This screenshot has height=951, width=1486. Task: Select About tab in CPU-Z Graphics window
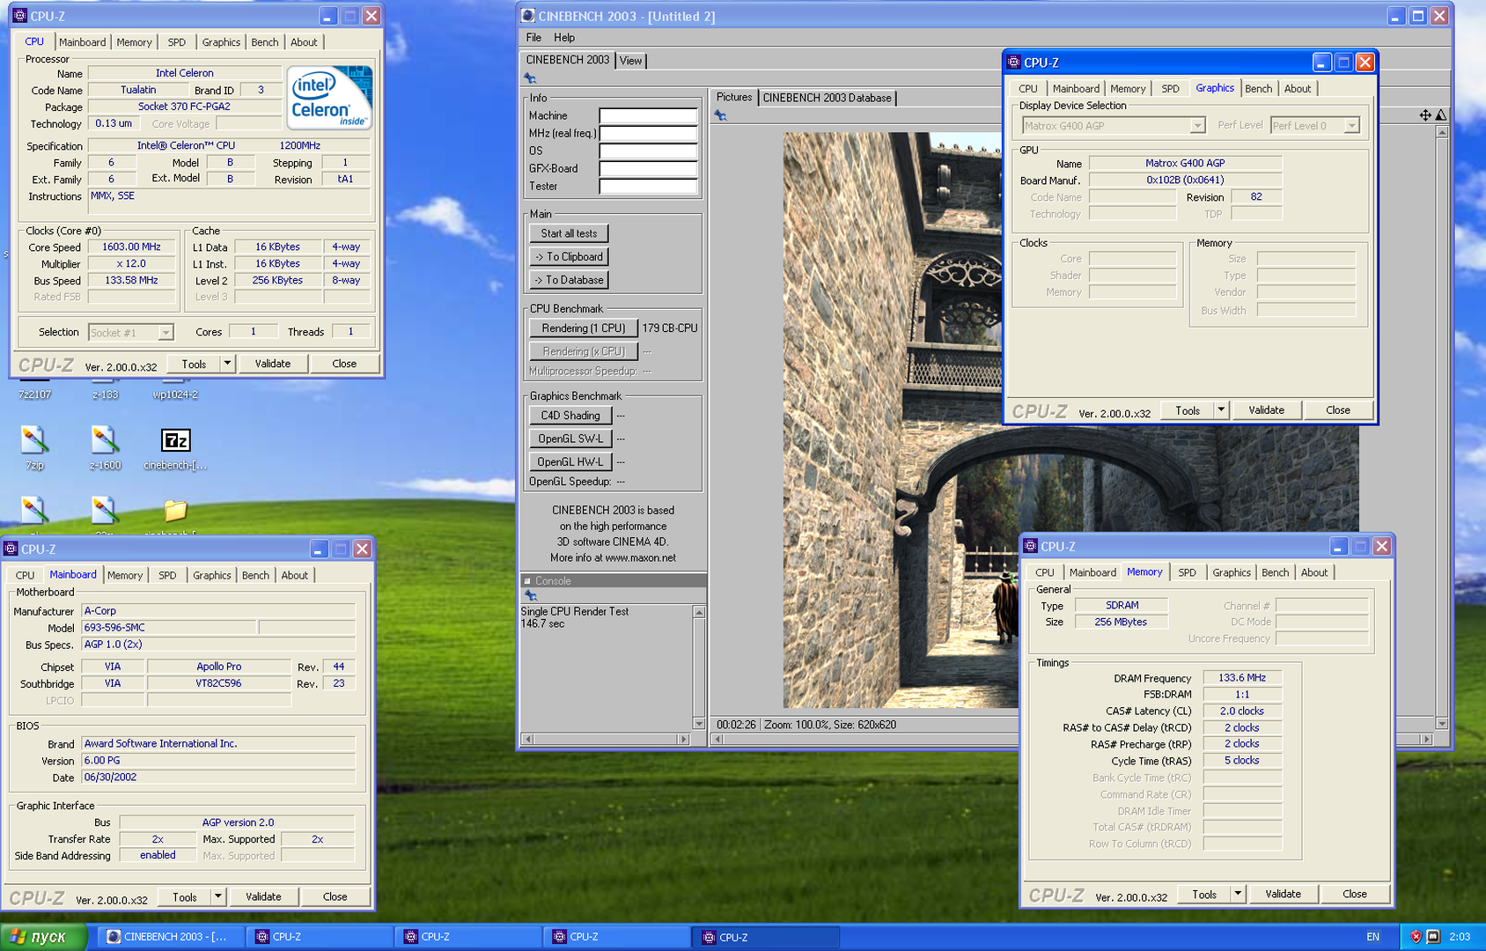pos(1297,89)
